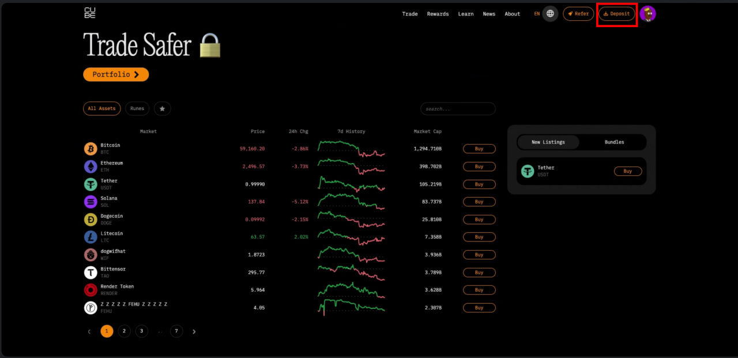Go to page 3
The width and height of the screenshot is (738, 358).
(142, 331)
